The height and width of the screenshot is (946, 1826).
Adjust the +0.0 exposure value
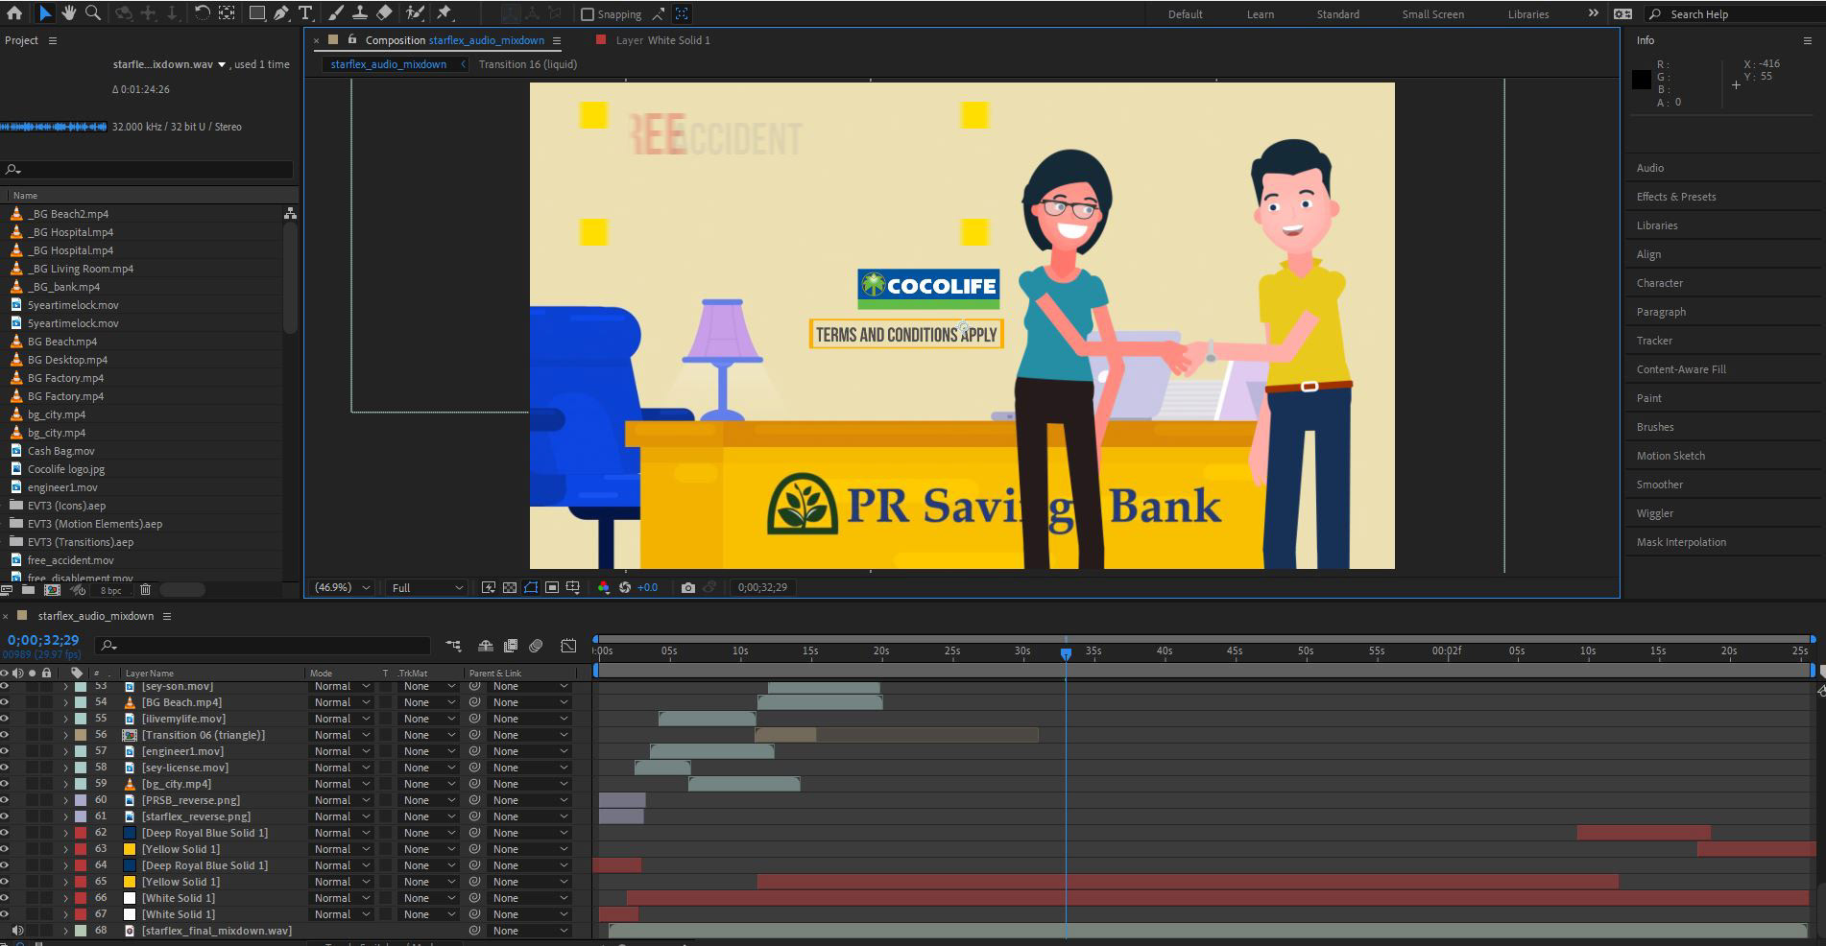coord(648,587)
